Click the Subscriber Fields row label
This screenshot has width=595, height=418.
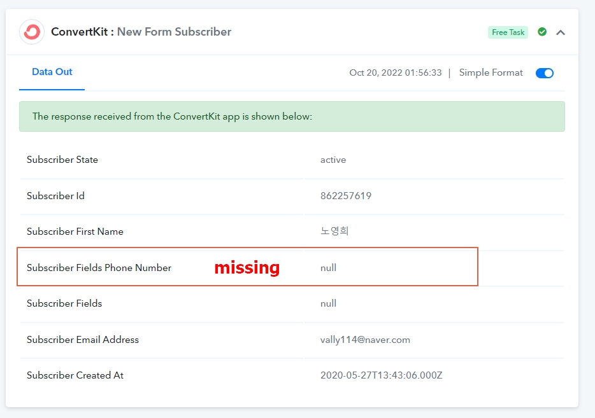point(64,303)
